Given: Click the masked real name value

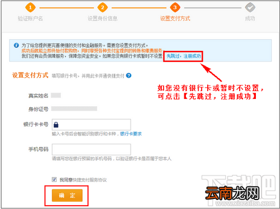Looking at the screenshot, I should coord(56,96).
